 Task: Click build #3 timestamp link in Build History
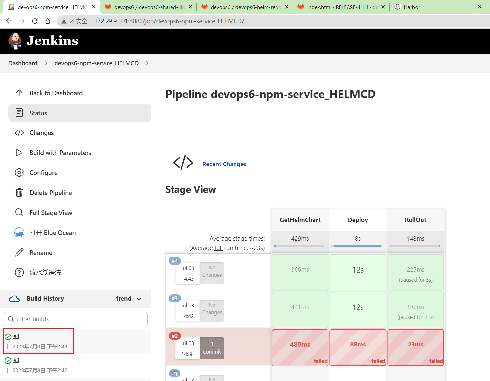coord(40,370)
